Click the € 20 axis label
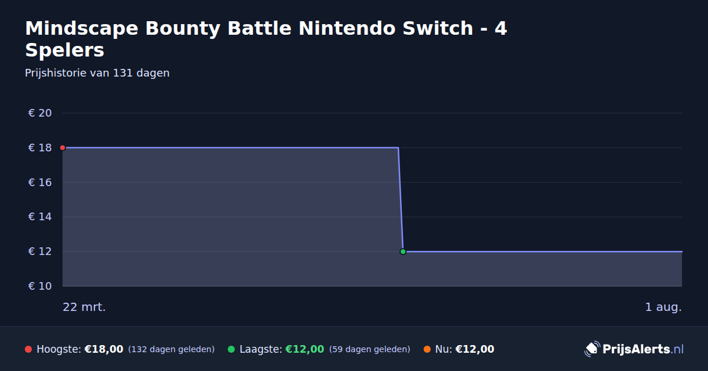 pos(40,113)
